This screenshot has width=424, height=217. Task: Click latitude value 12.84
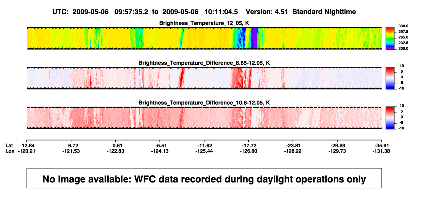pos(28,145)
